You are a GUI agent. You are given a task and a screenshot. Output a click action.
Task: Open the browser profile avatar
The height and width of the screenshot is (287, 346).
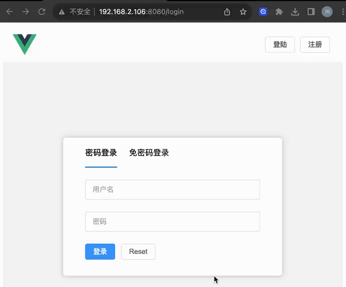(327, 11)
